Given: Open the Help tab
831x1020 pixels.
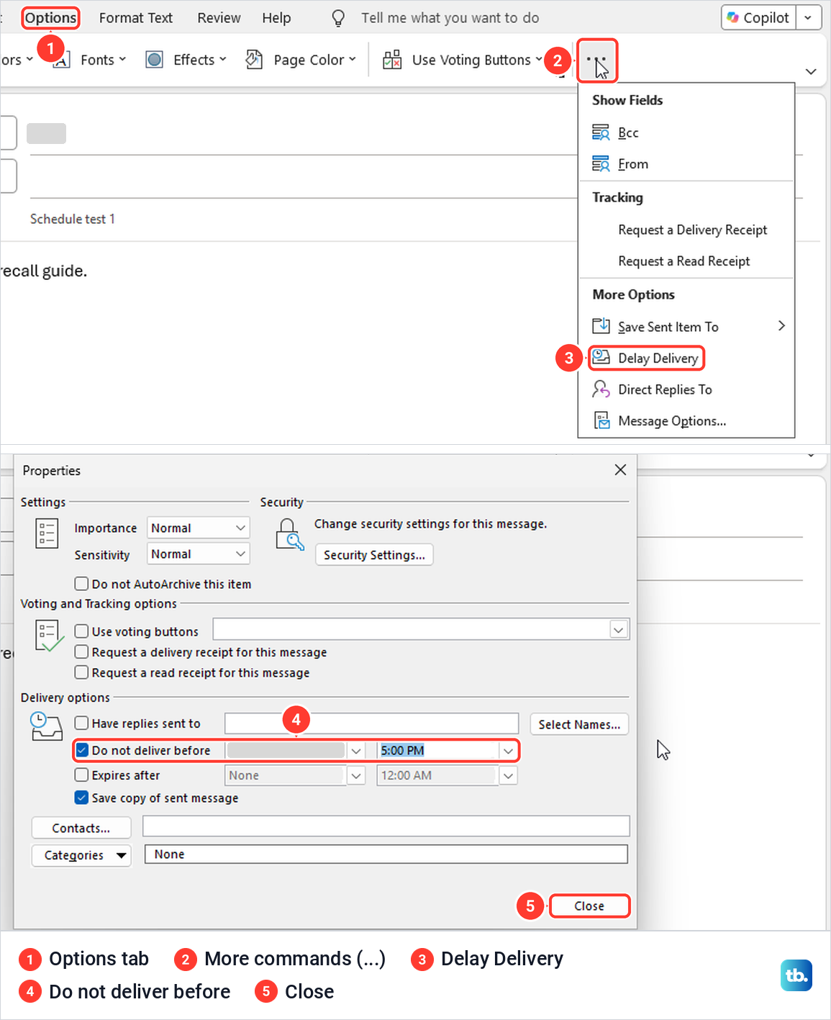Looking at the screenshot, I should coord(276,18).
